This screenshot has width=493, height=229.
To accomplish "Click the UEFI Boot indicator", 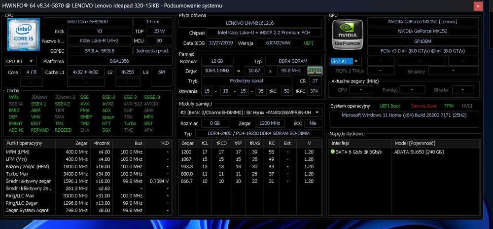I will (390, 106).
